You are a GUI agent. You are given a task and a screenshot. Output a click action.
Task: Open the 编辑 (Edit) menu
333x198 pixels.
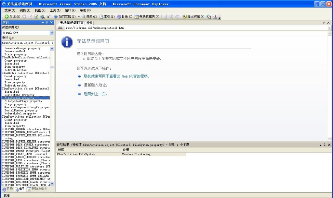coord(25,10)
